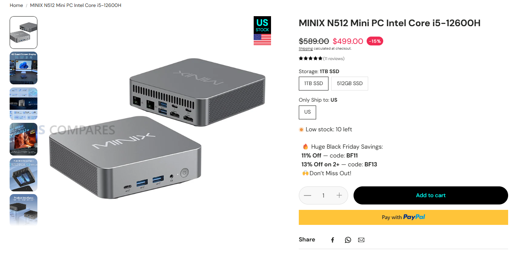Screen dimensions: 517x258
Task: Decrease quantity with minus icon
Action: 307,195
